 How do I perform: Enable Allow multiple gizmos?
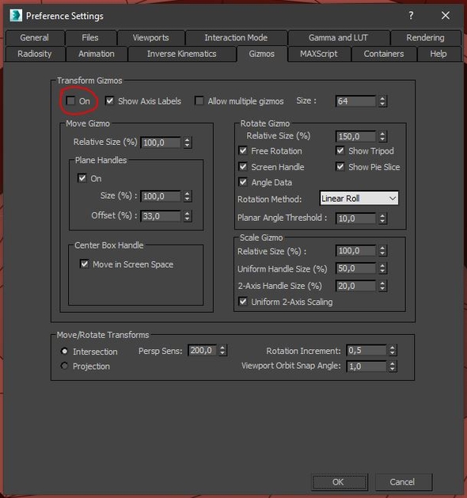(x=199, y=101)
